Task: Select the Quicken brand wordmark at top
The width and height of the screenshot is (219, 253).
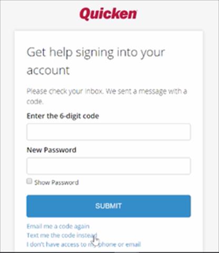Action: click(x=108, y=14)
